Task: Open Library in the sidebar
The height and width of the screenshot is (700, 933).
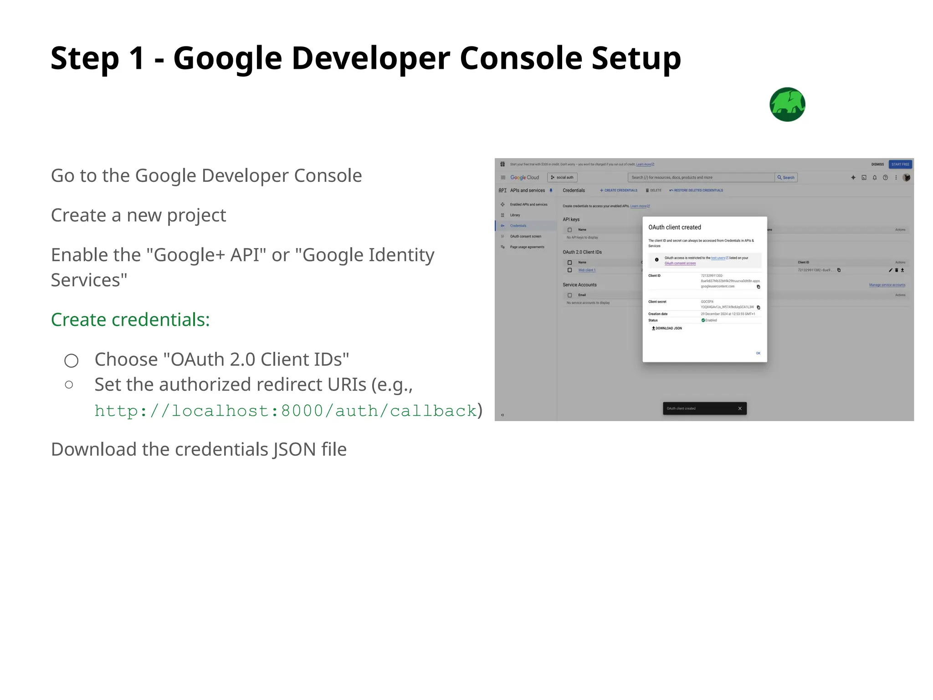Action: click(526, 215)
